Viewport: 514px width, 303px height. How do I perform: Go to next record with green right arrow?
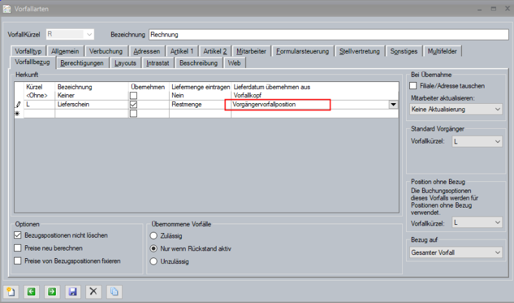click(51, 291)
